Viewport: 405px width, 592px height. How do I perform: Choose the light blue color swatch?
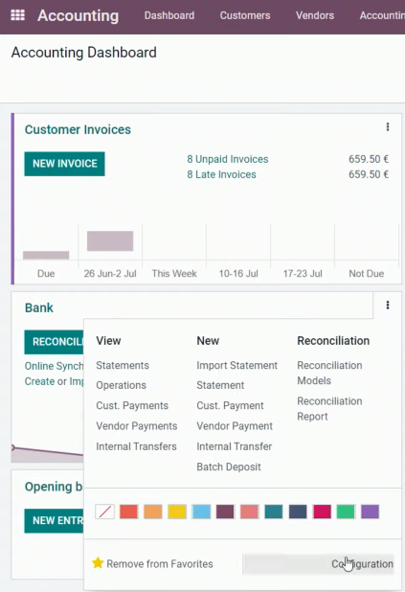tap(201, 512)
